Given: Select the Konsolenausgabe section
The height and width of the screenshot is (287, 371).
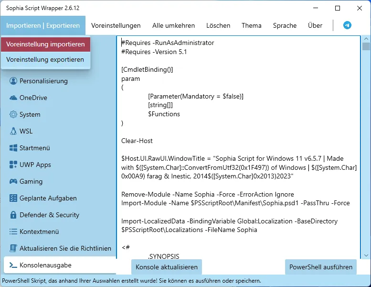Looking at the screenshot, I should click(x=60, y=265).
